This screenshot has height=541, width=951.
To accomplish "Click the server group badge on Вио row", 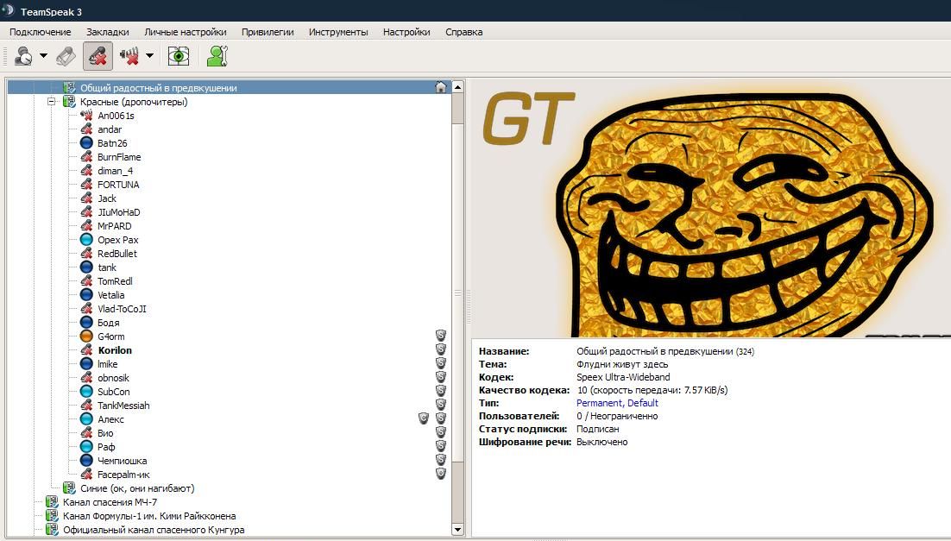I will (x=441, y=432).
